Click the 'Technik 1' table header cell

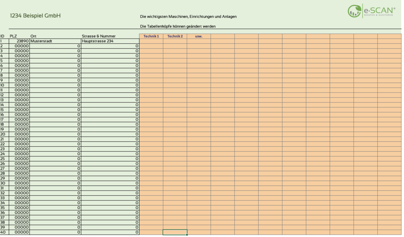[151, 36]
